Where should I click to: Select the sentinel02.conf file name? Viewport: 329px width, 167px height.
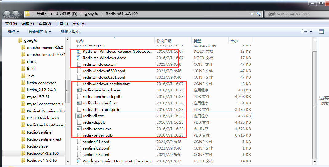point(96,148)
